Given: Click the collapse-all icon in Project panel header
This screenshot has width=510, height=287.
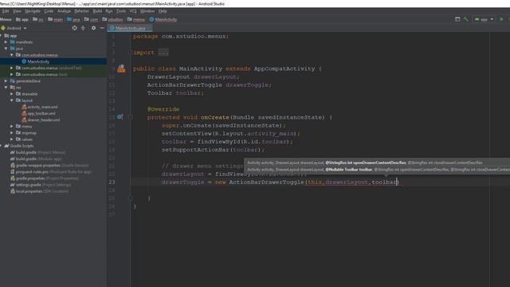Looking at the screenshot, I should coord(83,28).
